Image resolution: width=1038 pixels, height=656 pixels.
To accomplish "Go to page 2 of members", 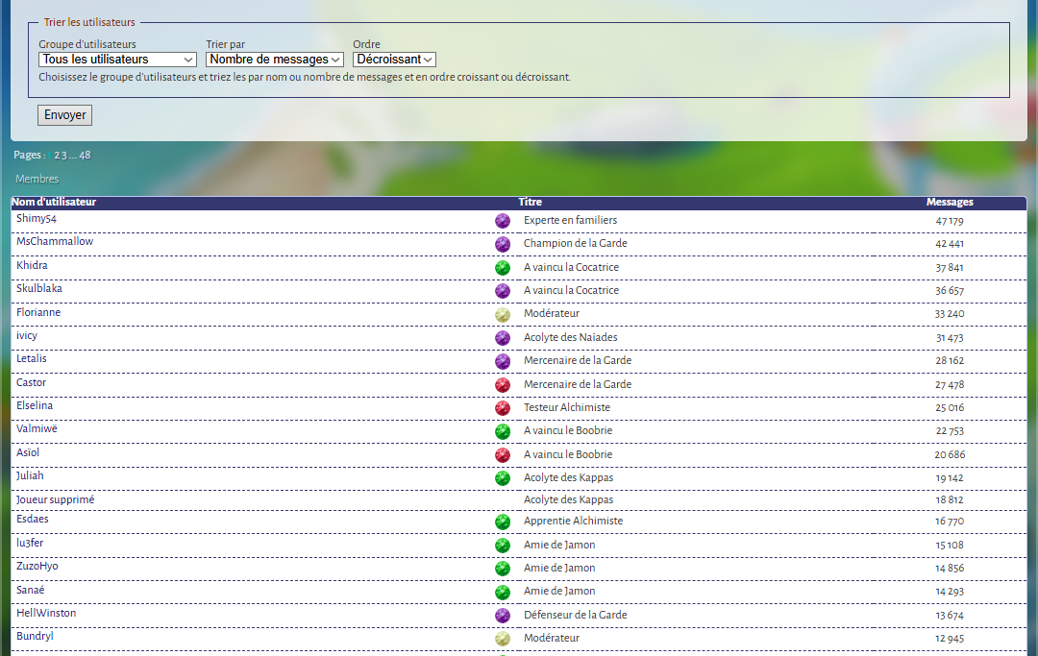I will [x=57, y=156].
